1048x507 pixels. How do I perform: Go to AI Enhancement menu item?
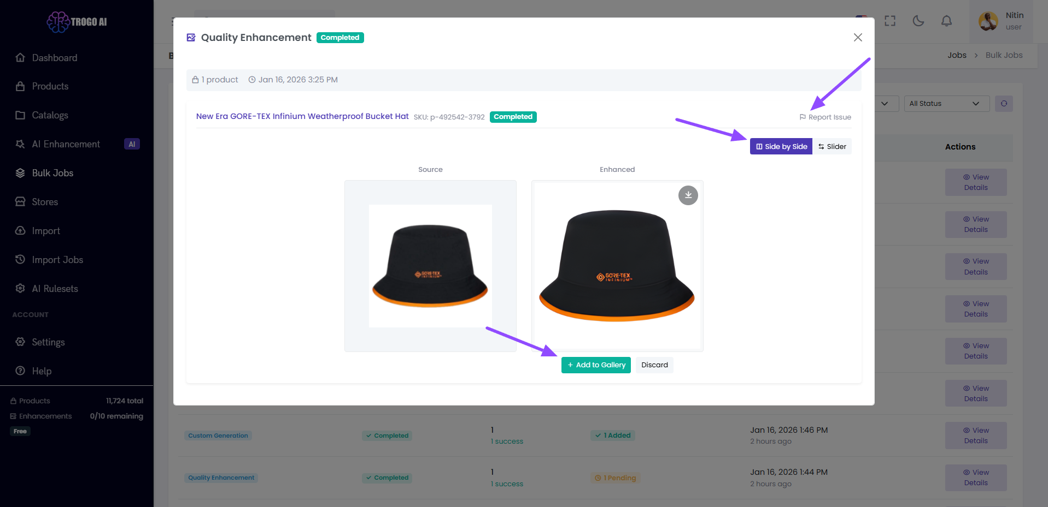coord(66,144)
